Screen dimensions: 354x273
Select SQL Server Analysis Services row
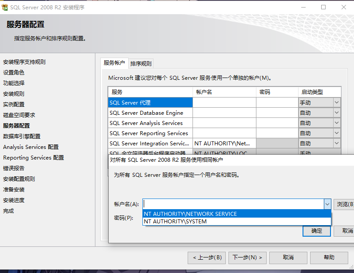point(150,123)
